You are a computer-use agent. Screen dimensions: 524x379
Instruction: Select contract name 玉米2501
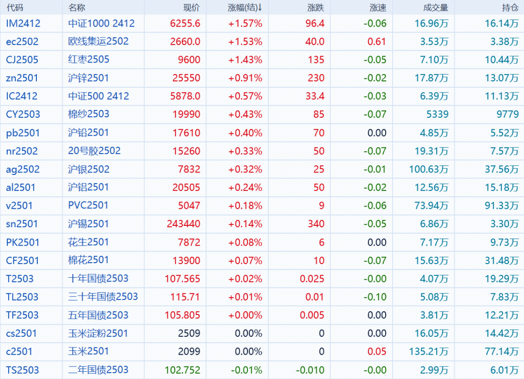point(89,351)
